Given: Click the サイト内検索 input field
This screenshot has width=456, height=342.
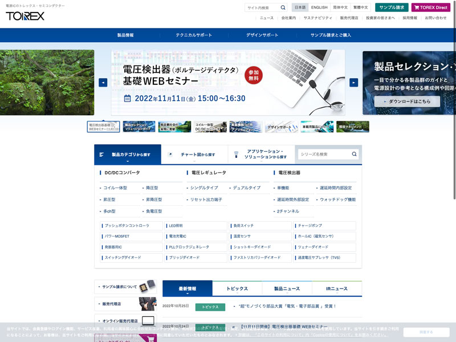Looking at the screenshot, I should click(x=262, y=8).
